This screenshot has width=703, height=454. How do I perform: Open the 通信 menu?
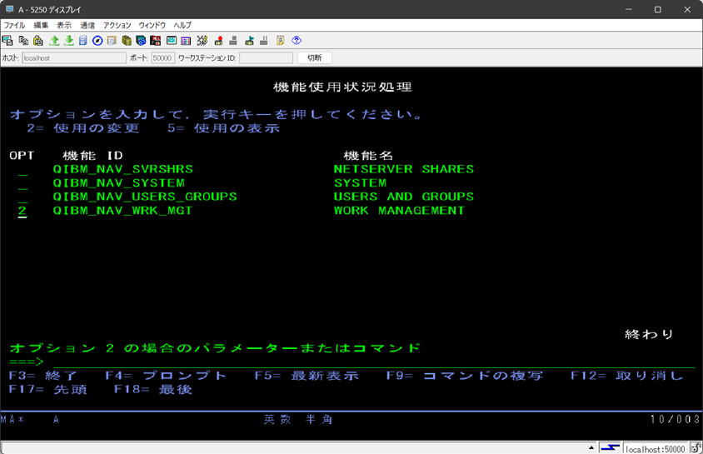coord(87,26)
